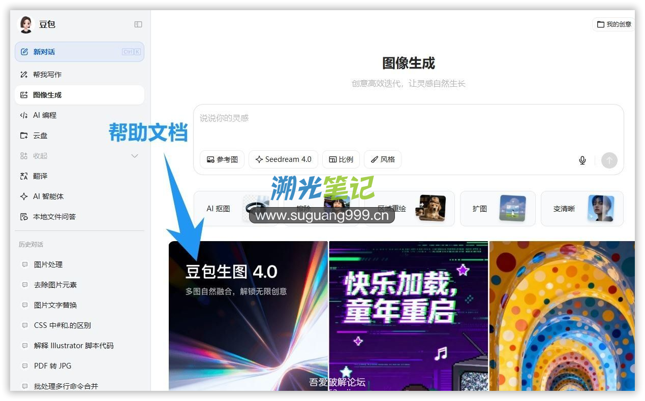Toggle the sidebar collapse icon
The width and height of the screenshot is (645, 401).
tap(138, 24)
